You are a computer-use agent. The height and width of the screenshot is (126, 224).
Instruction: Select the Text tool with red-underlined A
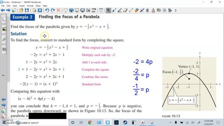(153, 10)
